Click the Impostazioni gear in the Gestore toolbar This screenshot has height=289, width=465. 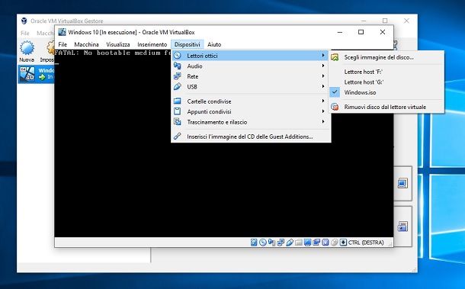click(50, 48)
